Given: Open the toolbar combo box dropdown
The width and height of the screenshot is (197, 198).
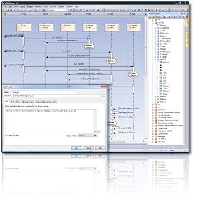Looking at the screenshot, I should click(x=67, y=10).
